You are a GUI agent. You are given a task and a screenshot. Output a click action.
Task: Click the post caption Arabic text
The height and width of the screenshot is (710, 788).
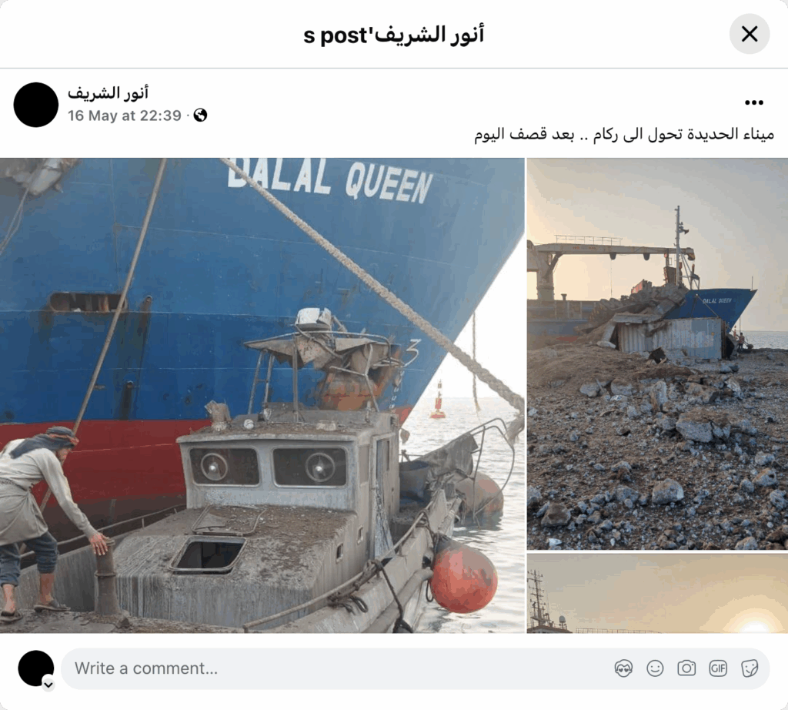pyautogui.click(x=624, y=135)
